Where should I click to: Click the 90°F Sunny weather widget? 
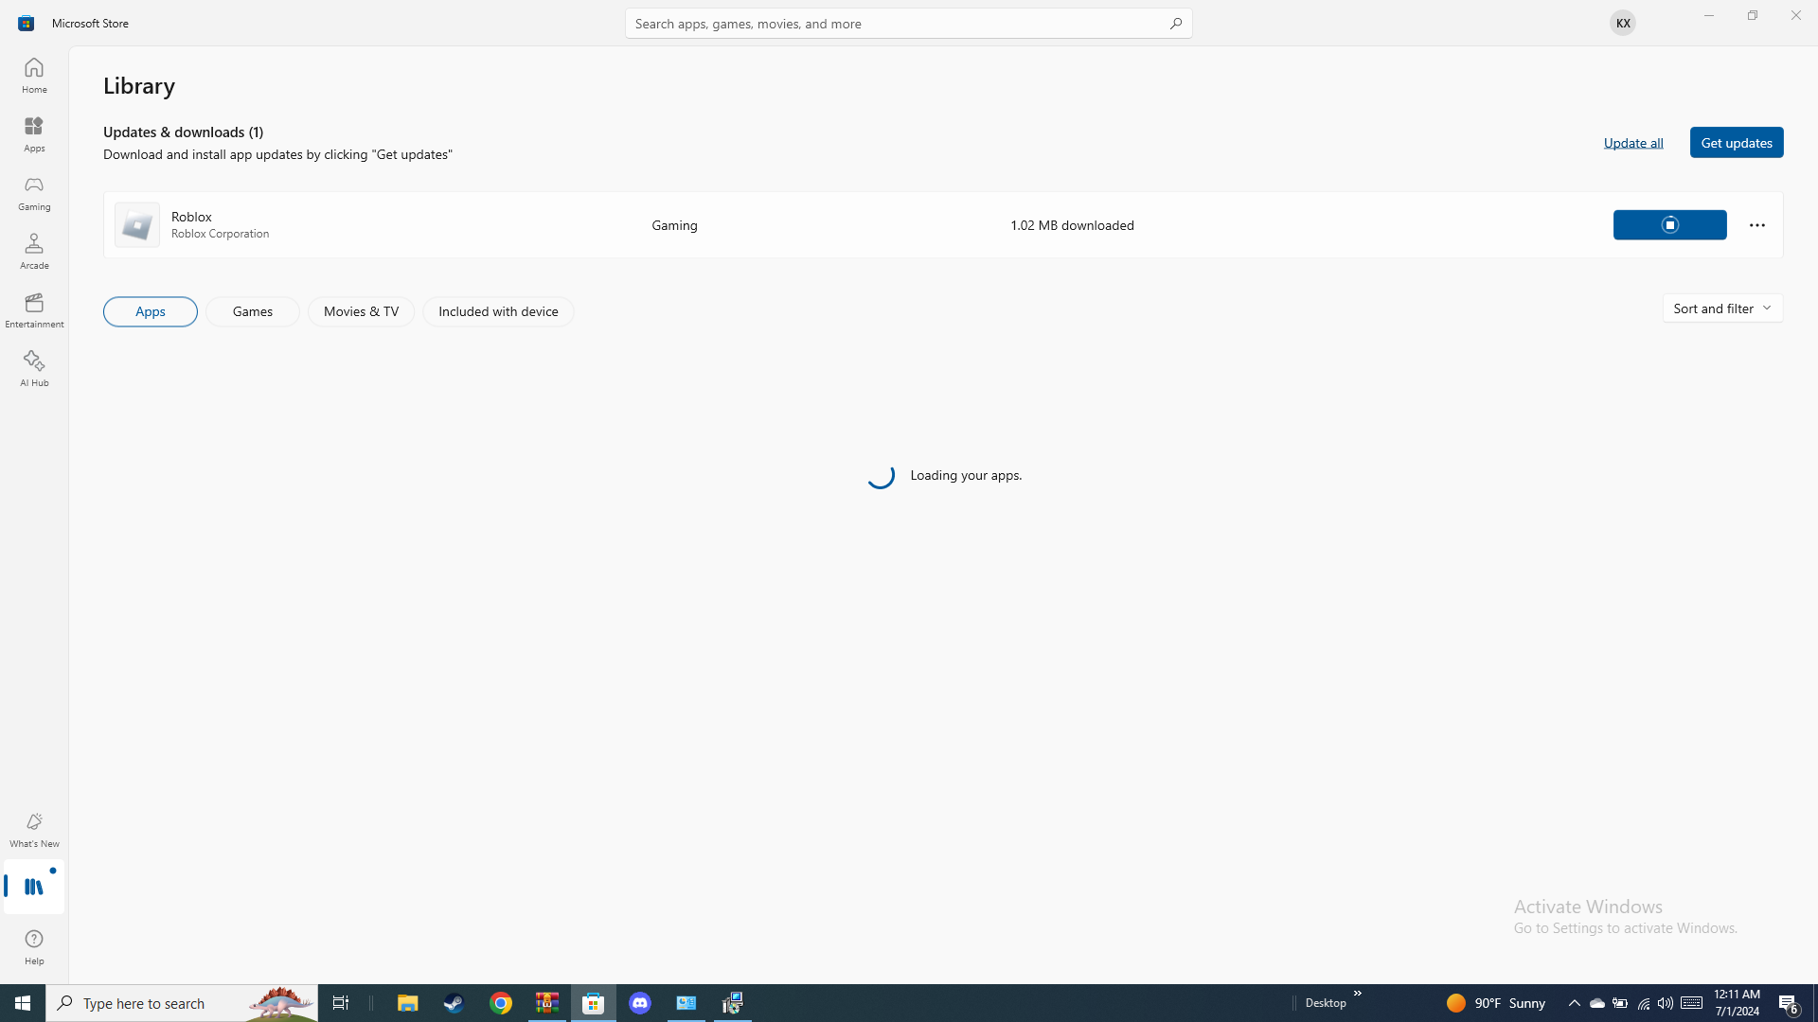point(1496,1003)
